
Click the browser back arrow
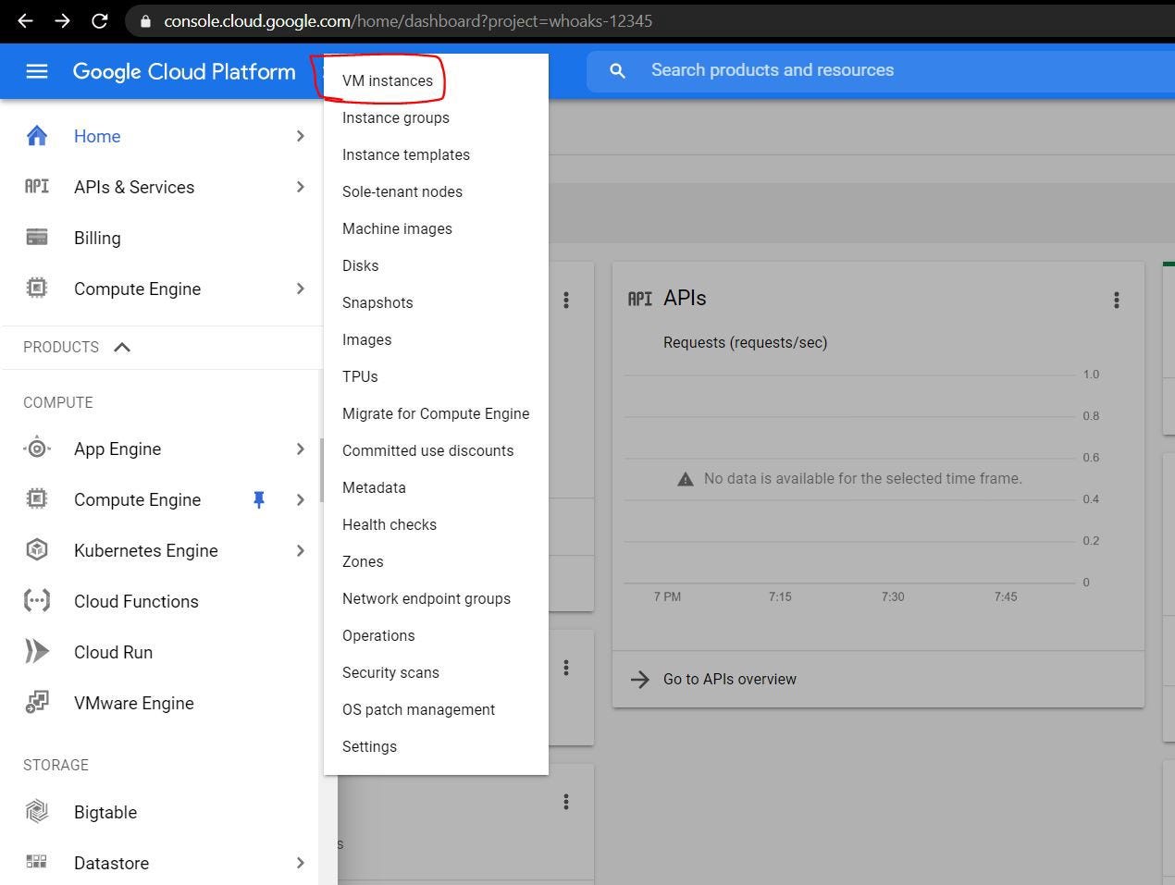click(25, 20)
